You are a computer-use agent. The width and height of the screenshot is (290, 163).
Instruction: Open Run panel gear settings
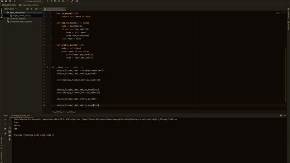click(281, 115)
